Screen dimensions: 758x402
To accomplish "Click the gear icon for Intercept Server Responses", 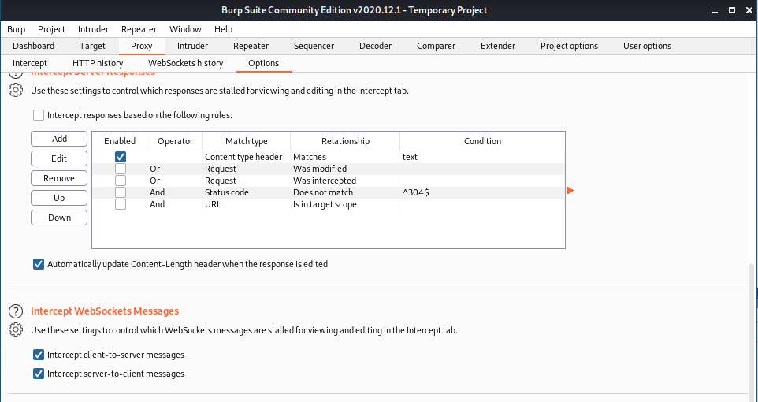I will click(16, 90).
